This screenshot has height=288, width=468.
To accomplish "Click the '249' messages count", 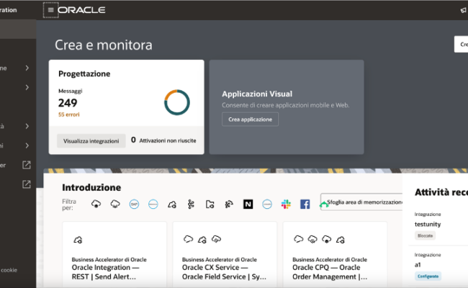I will (68, 103).
